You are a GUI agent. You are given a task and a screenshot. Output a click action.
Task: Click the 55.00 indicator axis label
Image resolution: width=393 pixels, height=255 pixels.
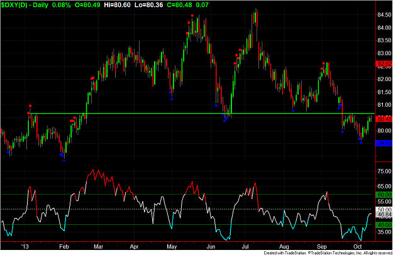384,202
